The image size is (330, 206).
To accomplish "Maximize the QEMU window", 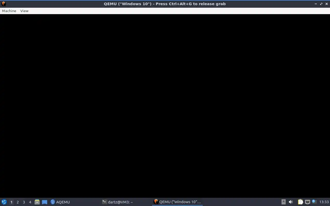I will [x=321, y=4].
